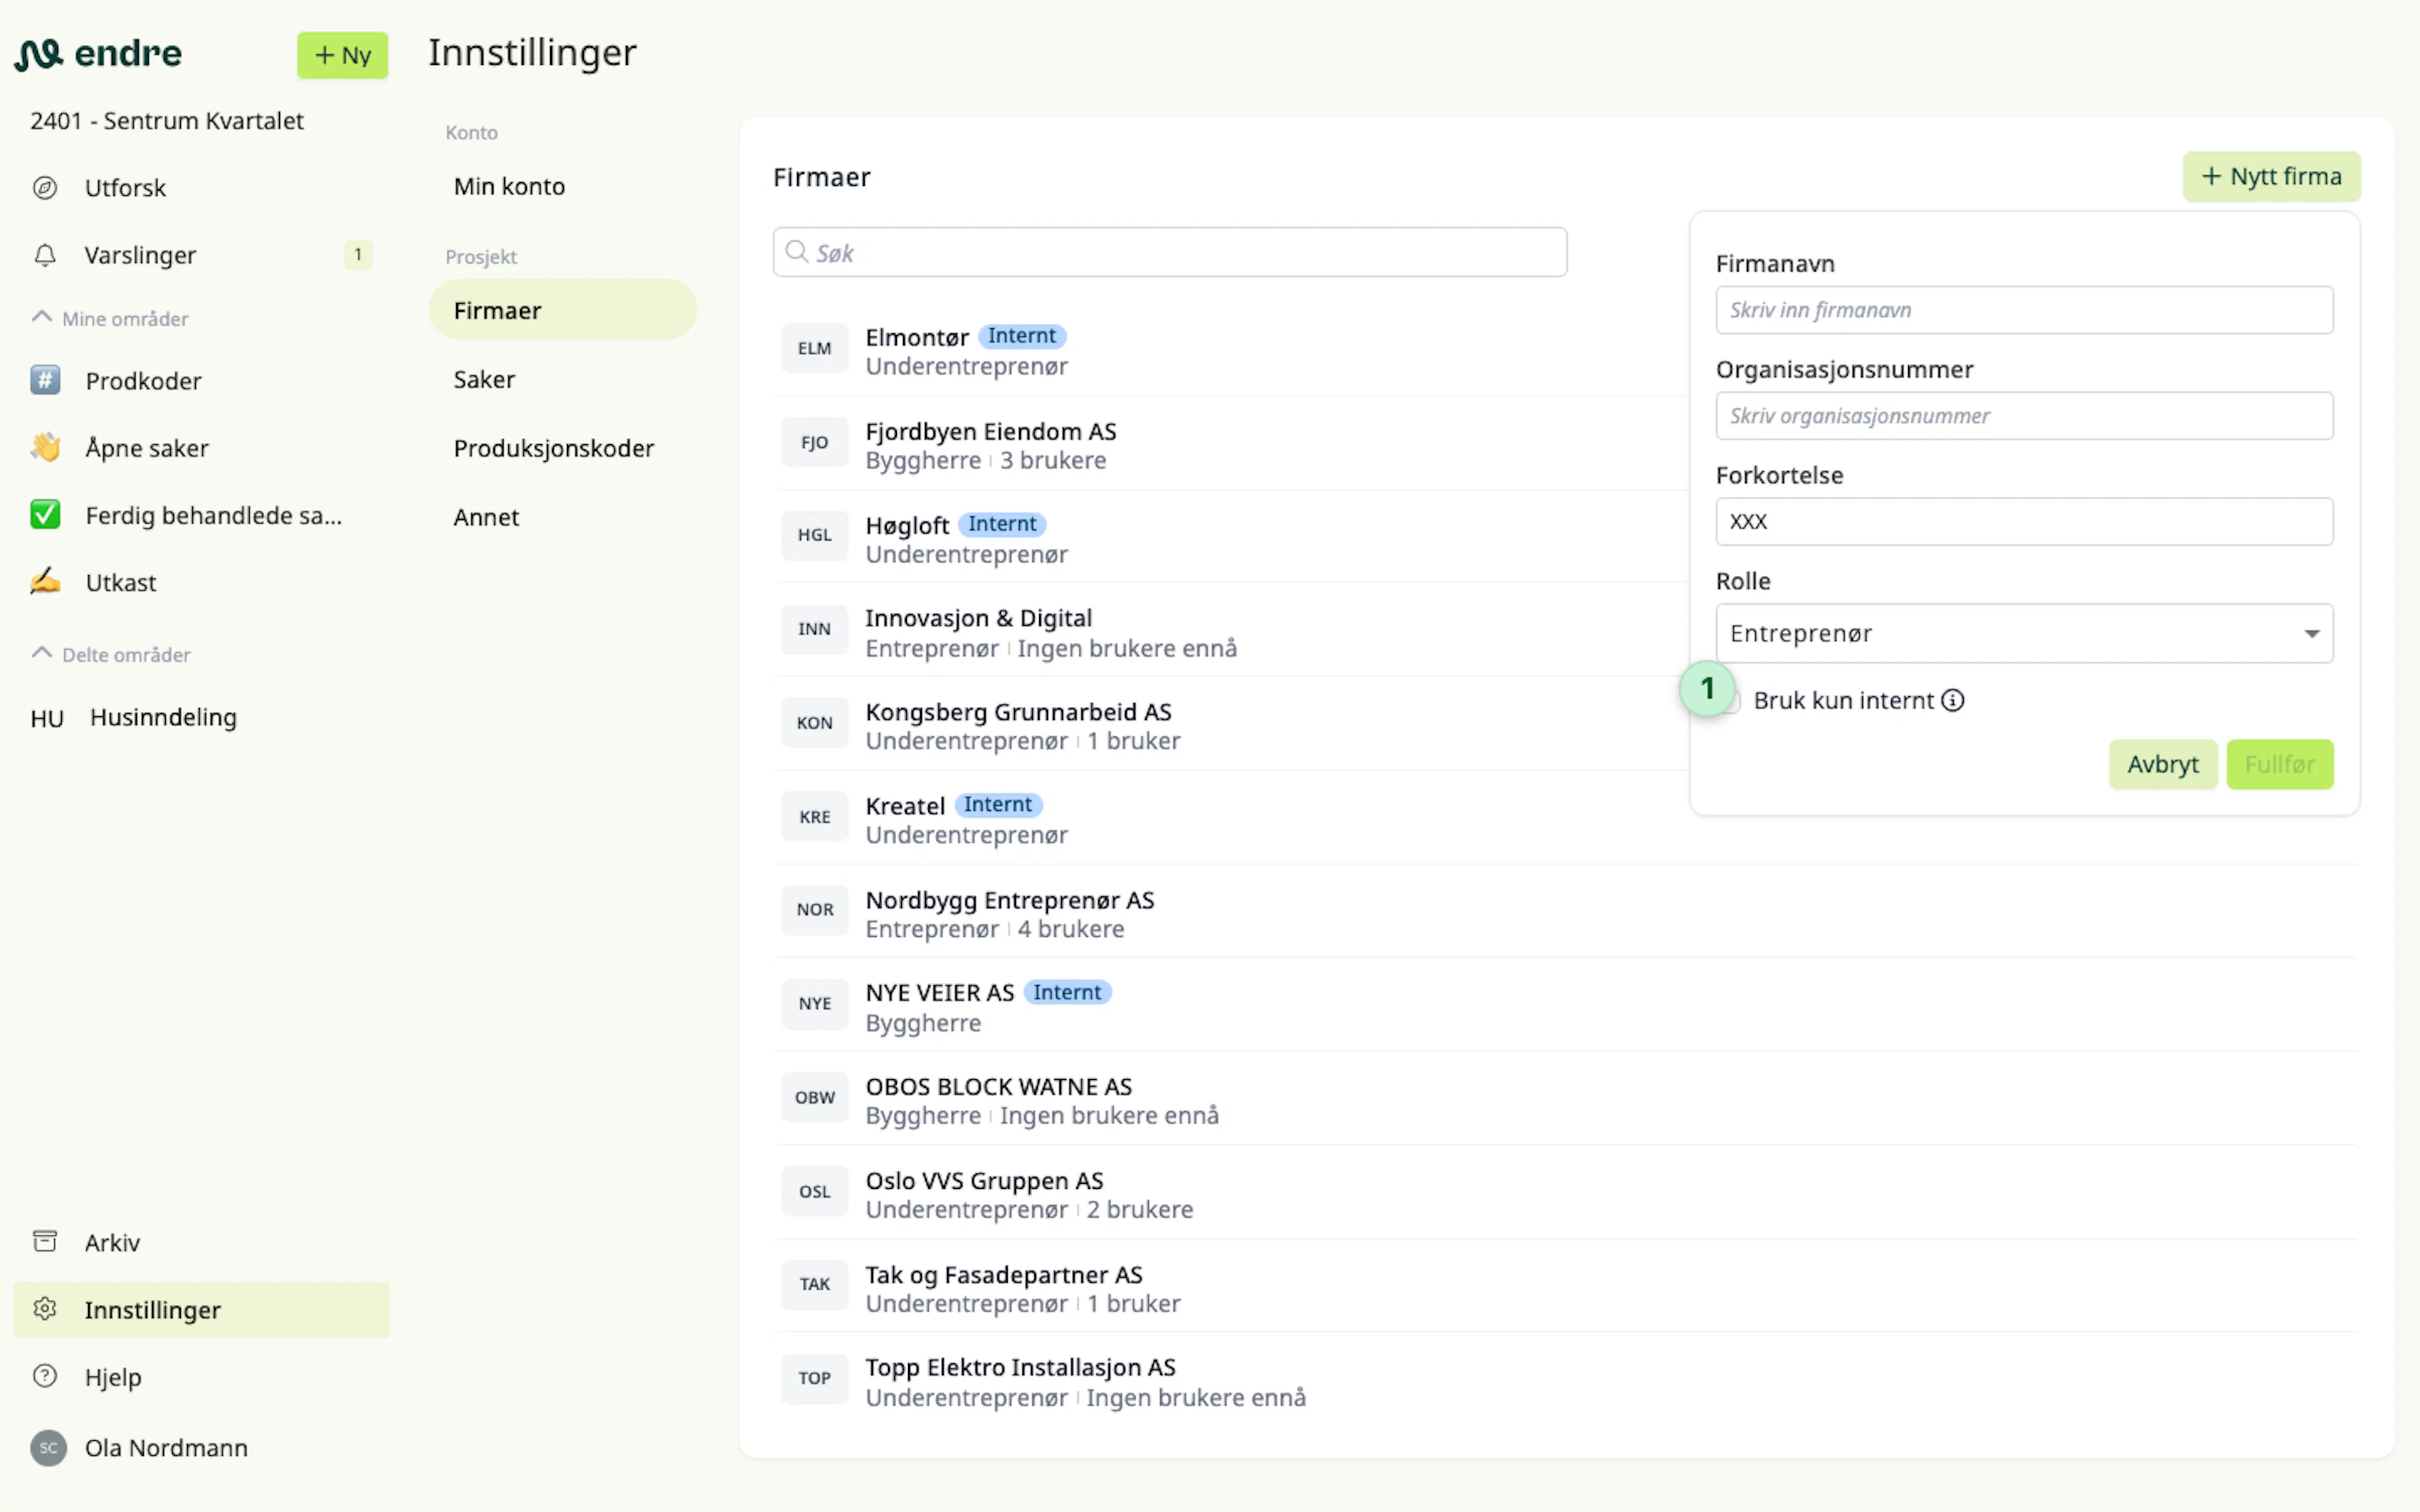Click the Åpne saker waving hand icon

click(45, 447)
